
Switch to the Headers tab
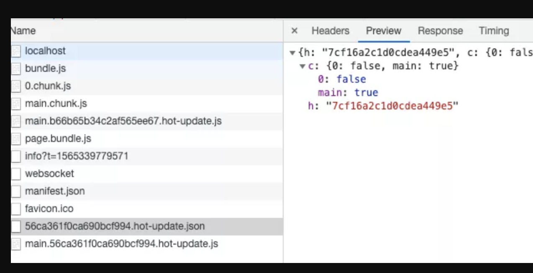tap(330, 31)
